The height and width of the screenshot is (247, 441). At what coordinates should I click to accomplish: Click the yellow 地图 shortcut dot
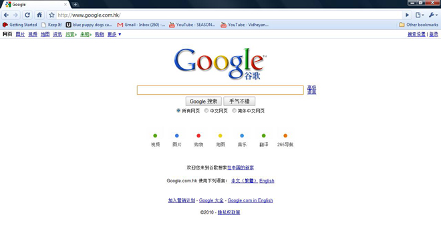click(x=220, y=136)
